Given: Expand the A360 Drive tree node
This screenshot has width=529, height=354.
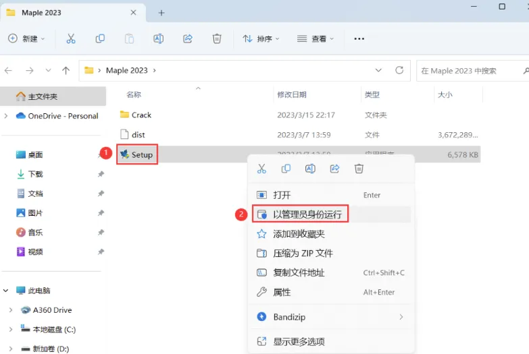Looking at the screenshot, I should pyautogui.click(x=10, y=310).
